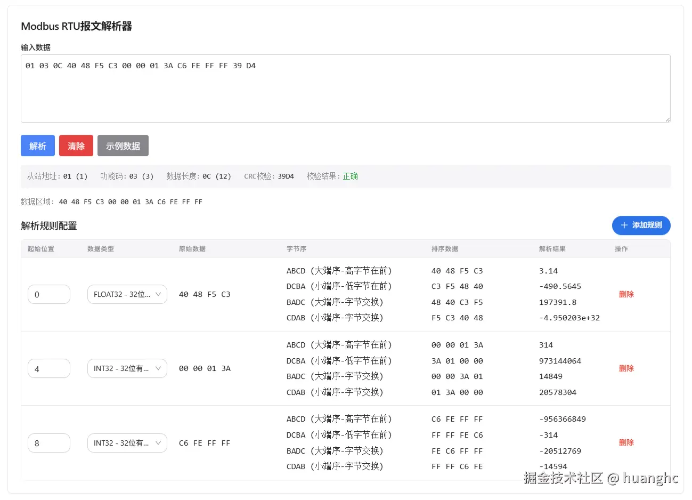Click parsed result -4.950203e+32
Screen dimensions: 692x500
coord(569,318)
